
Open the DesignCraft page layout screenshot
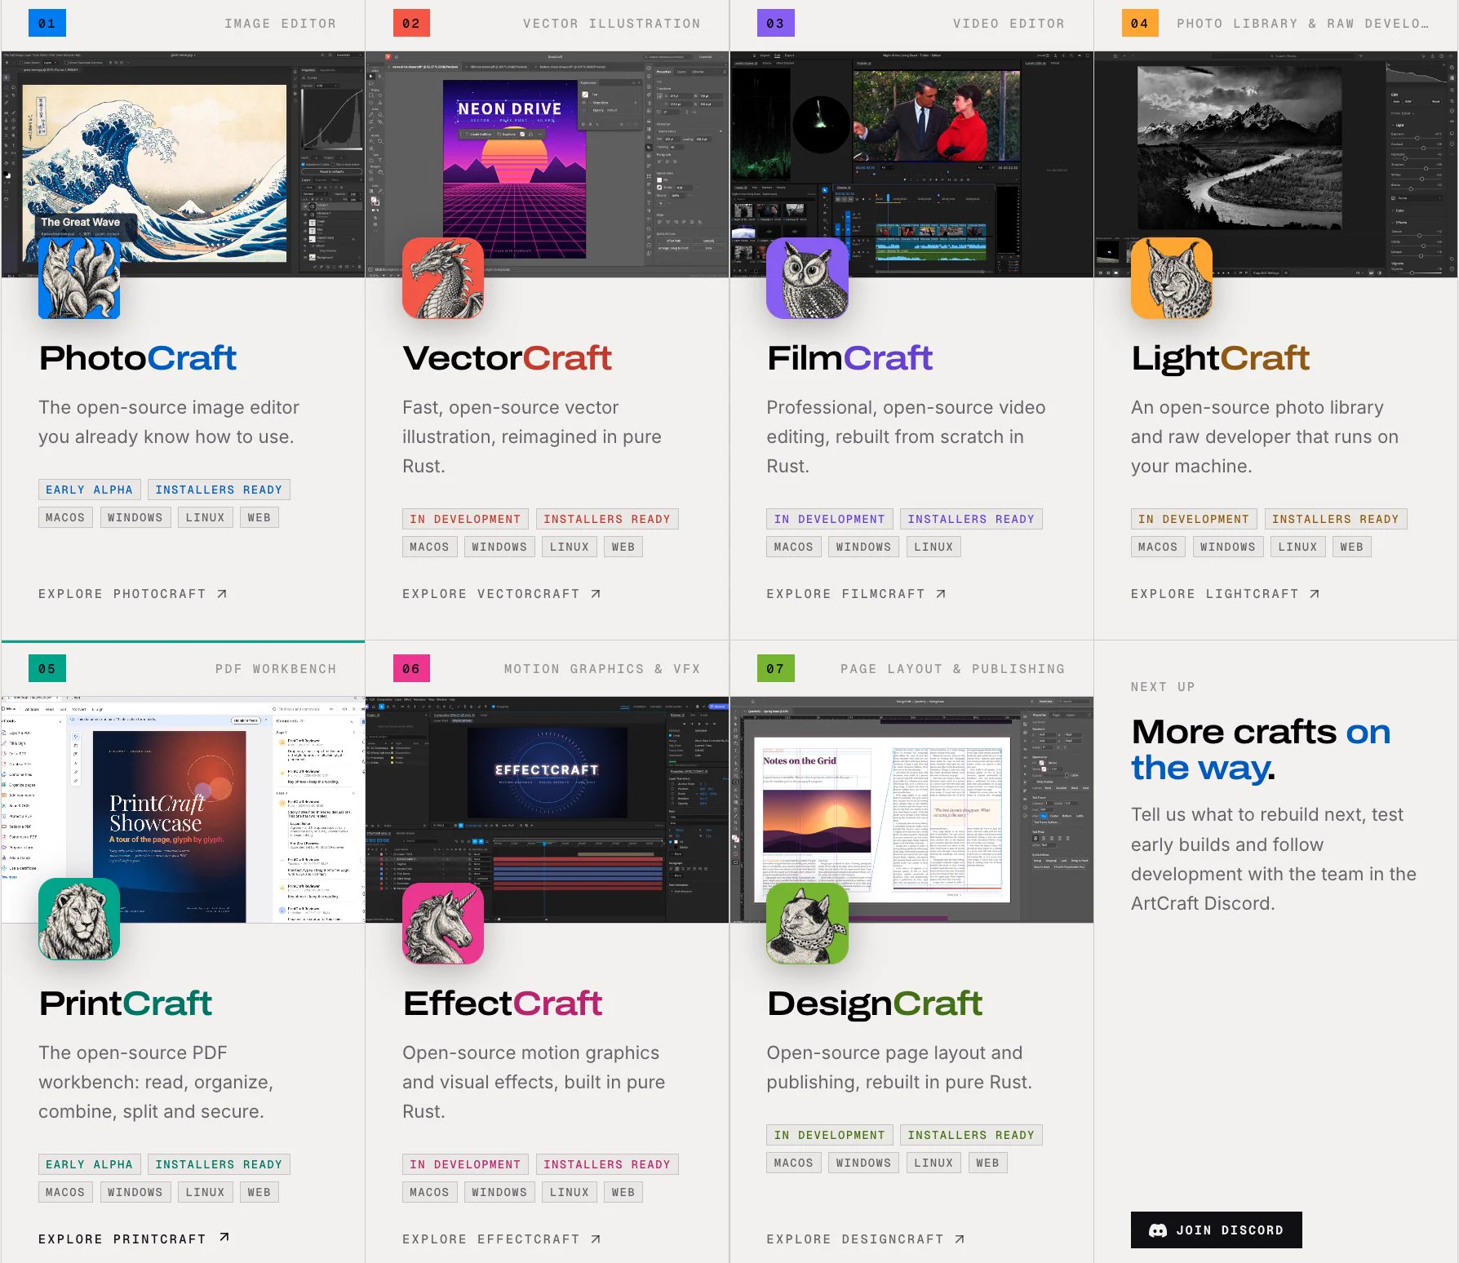(911, 809)
